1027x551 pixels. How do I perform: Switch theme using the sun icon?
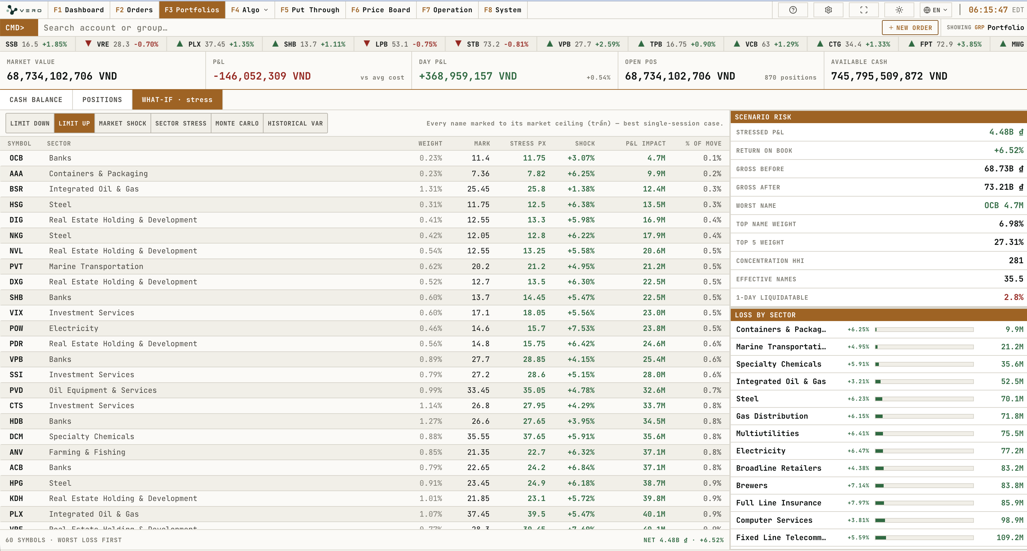[899, 10]
